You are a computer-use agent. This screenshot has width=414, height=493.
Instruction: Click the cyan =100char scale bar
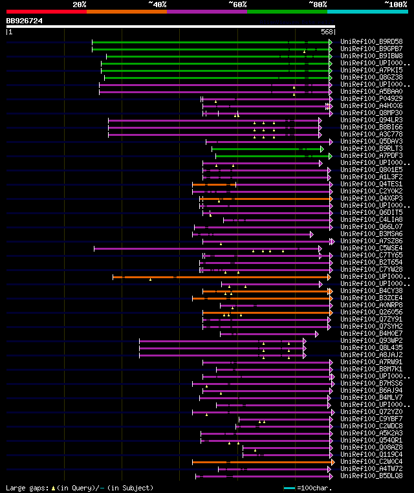[289, 488]
